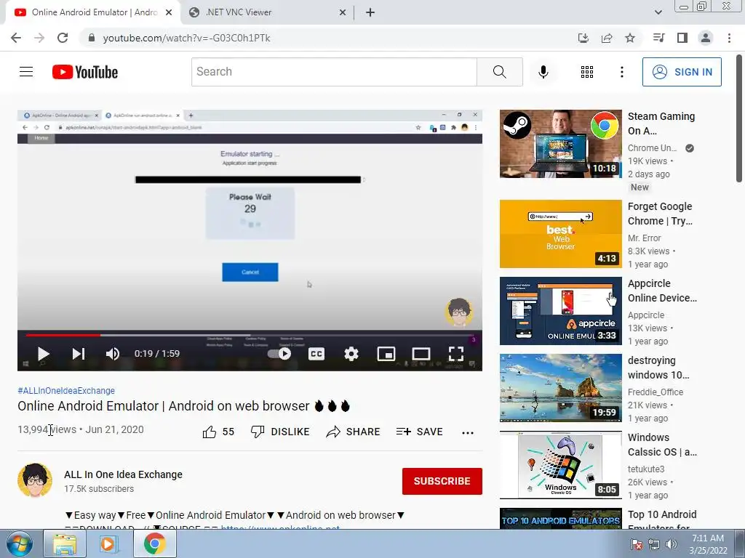Open destroying windows 10 video thumbnail
Image resolution: width=745 pixels, height=558 pixels.
561,388
